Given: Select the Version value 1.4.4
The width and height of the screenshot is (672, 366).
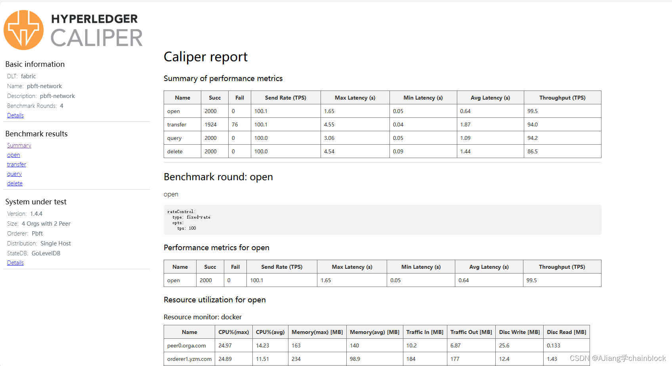Looking at the screenshot, I should click(x=36, y=214).
